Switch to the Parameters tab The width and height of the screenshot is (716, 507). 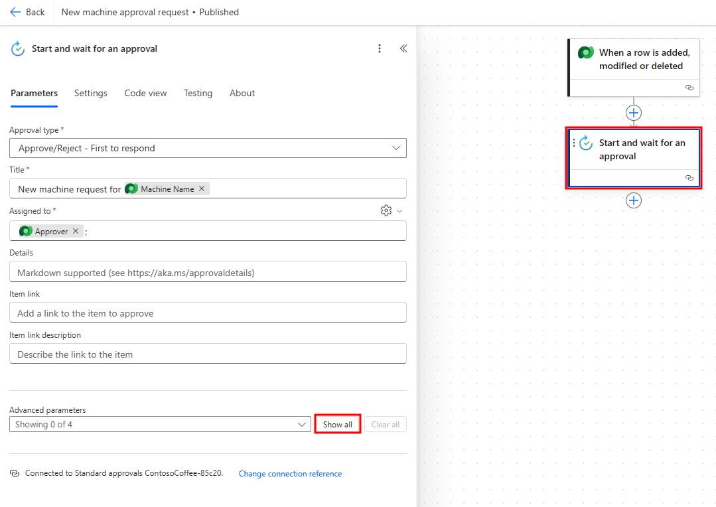[35, 93]
